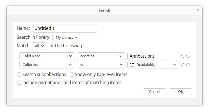Click the Cancel button
The width and height of the screenshot is (209, 112).
[154, 92]
